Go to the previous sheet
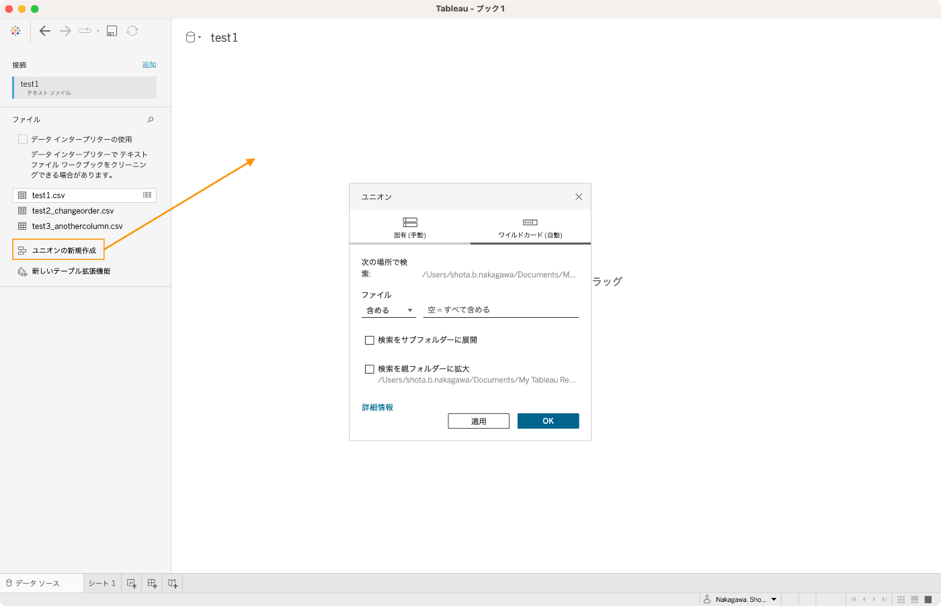The width and height of the screenshot is (941, 606). click(x=864, y=599)
